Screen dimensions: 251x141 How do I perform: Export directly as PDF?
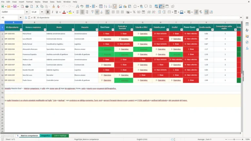[x=22, y=7]
